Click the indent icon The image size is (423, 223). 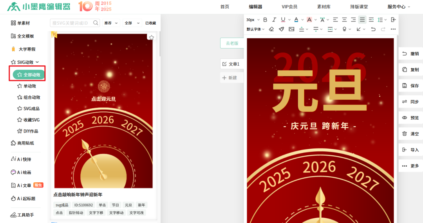pyautogui.click(x=371, y=20)
